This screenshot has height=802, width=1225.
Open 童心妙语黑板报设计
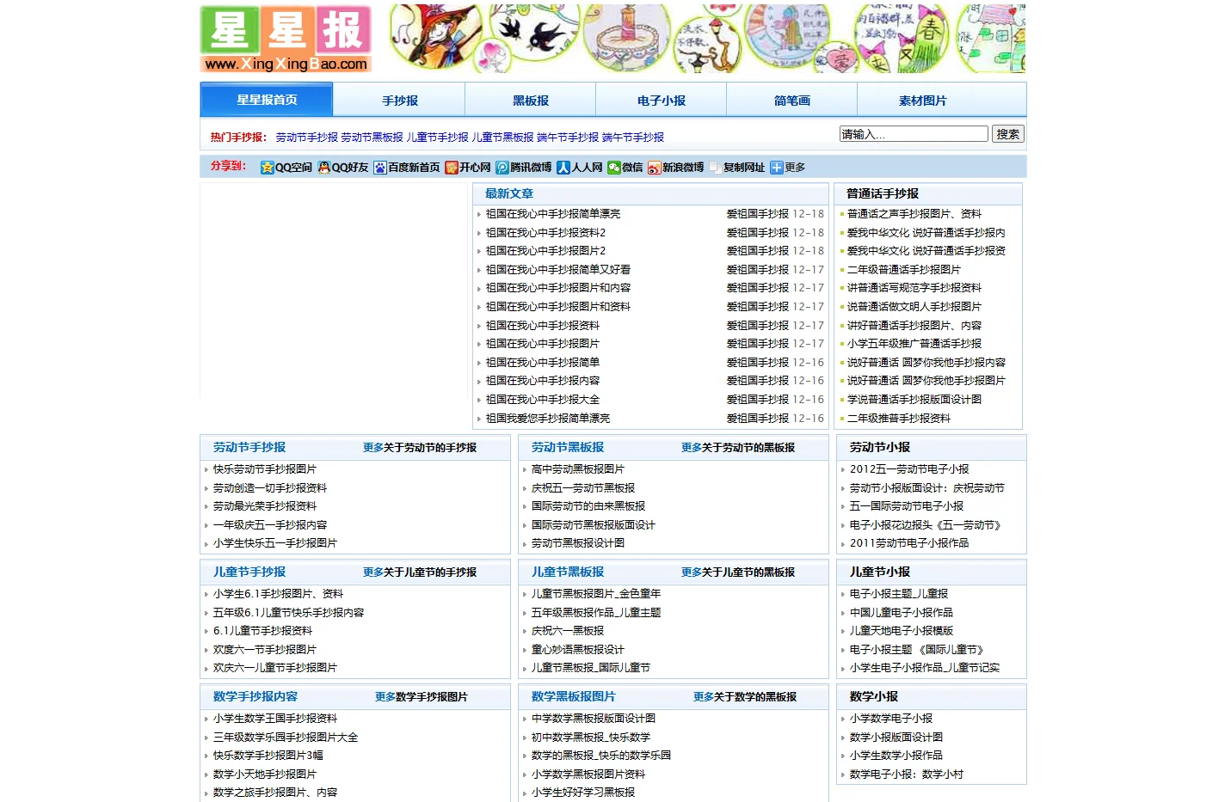point(578,650)
